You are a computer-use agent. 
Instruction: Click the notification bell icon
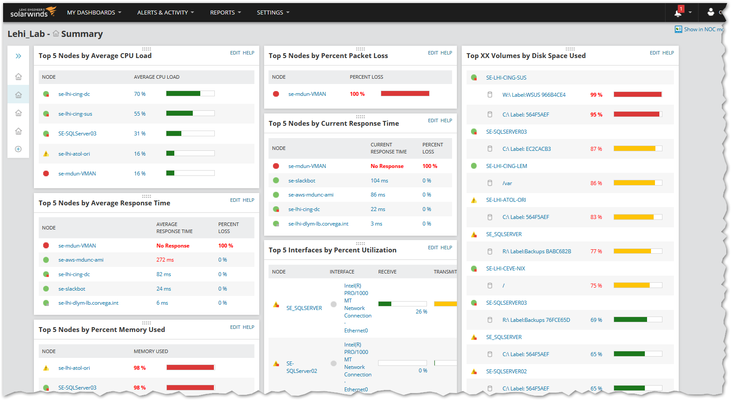click(678, 13)
